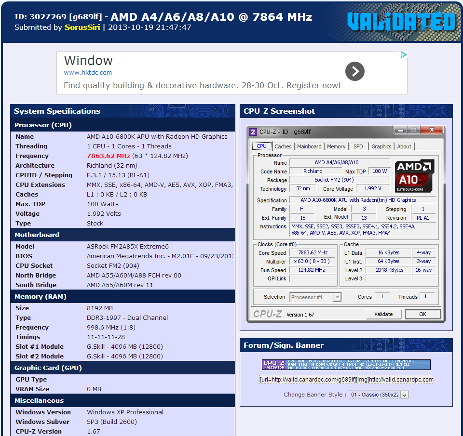Open submitter SorusSiri's profile link
Viewport: 463px width, 436px height.
tap(82, 27)
